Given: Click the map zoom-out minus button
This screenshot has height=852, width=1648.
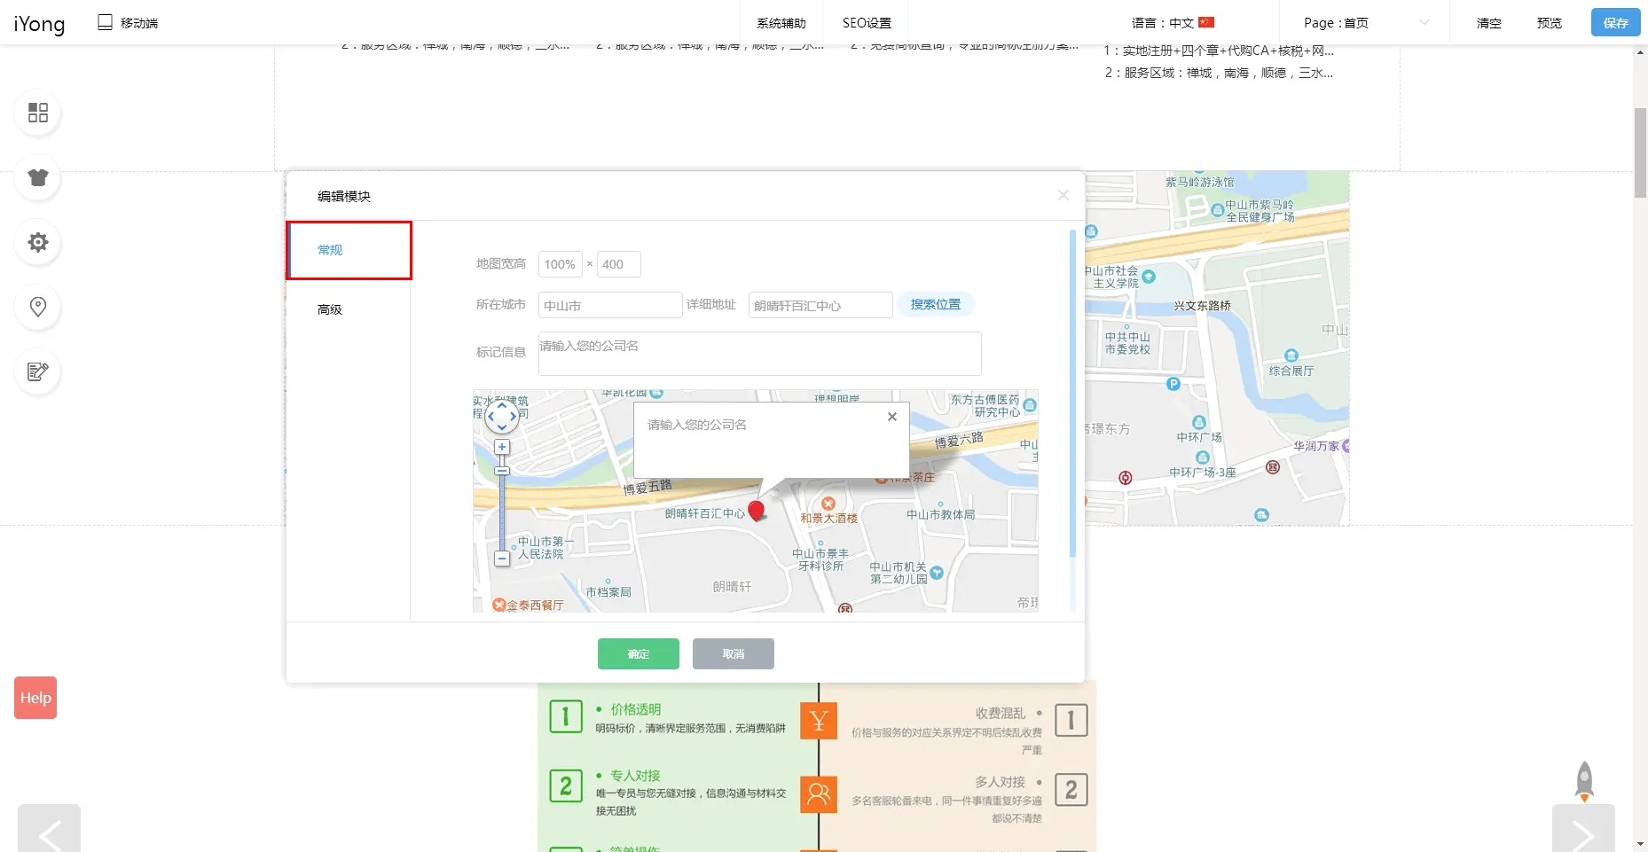Looking at the screenshot, I should [502, 559].
